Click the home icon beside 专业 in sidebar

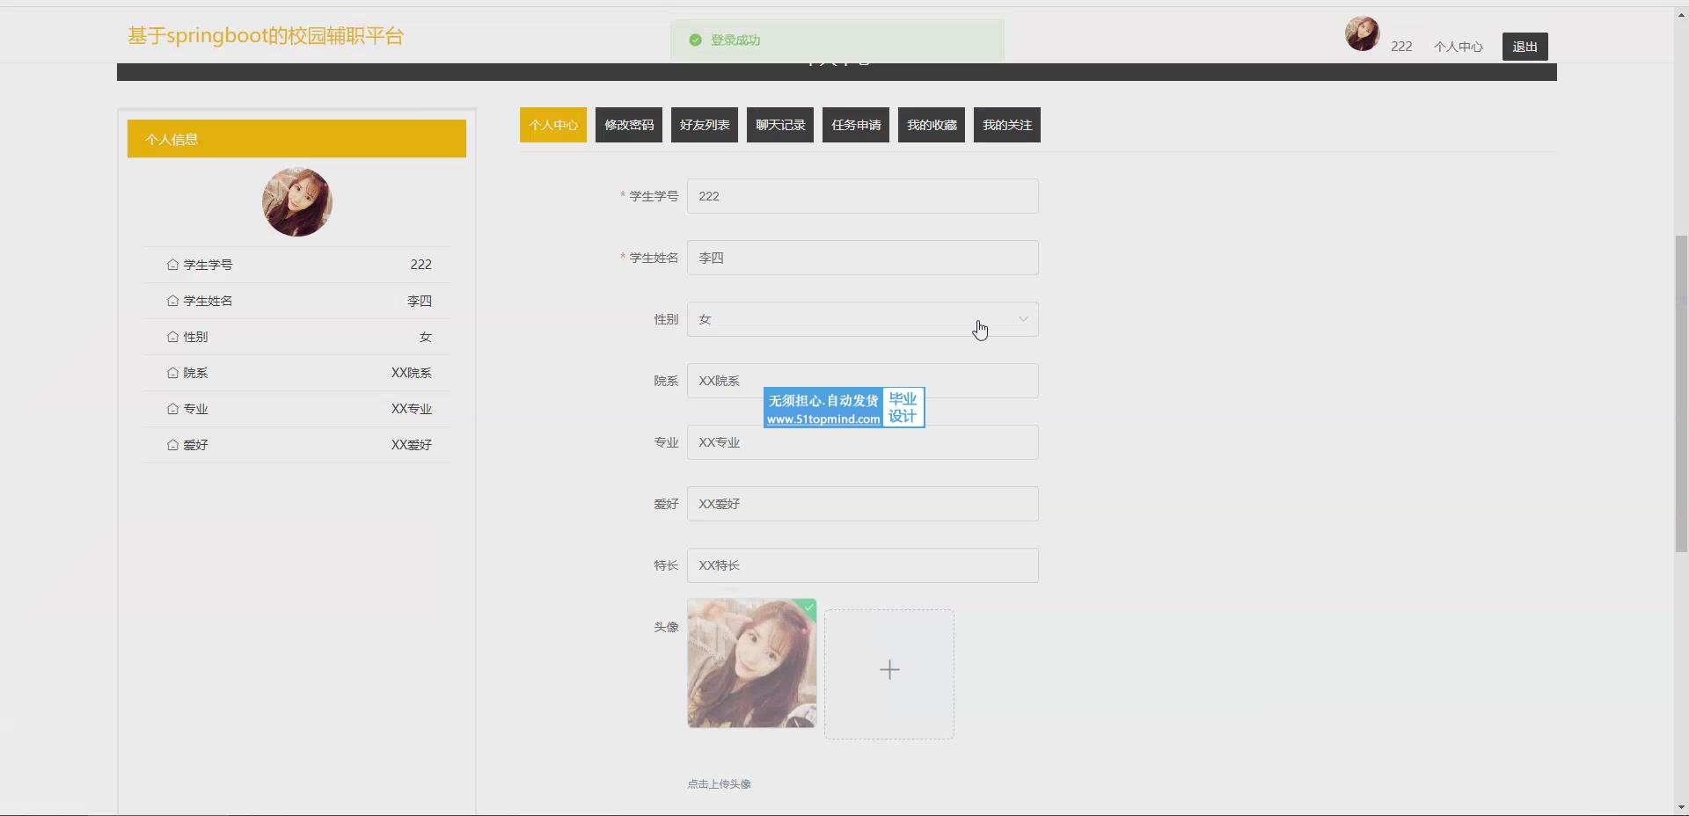[x=172, y=409]
